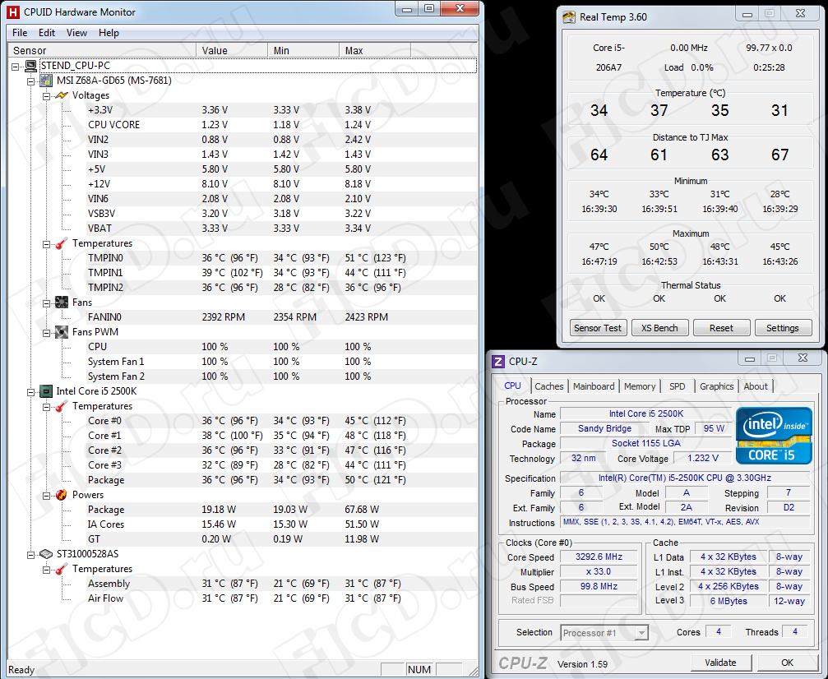Viewport: 828px width, 679px height.
Task: Collapse the MSI Z68A-GD65 node
Action: 30,81
